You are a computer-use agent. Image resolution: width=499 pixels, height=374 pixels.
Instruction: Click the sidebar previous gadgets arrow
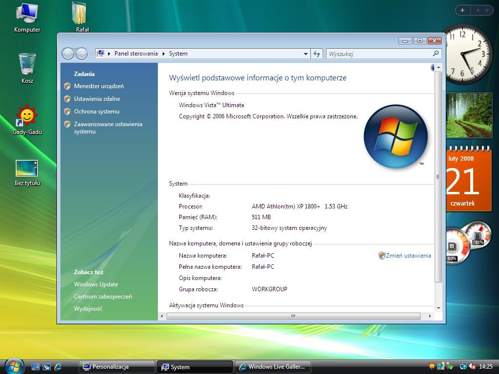pos(478,10)
